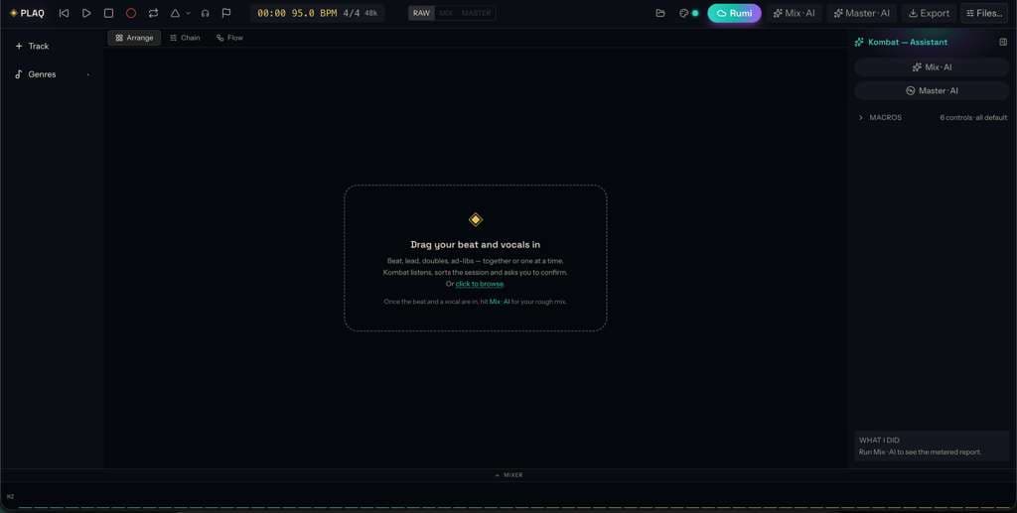
Task: Click the Mix·AI link in drop zone hint
Action: (x=500, y=302)
